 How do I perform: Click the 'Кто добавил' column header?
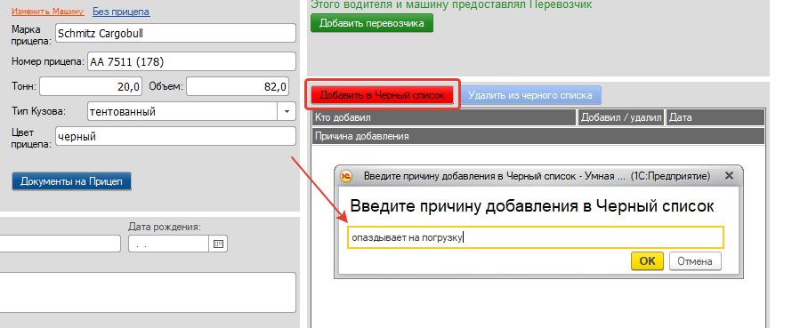[x=444, y=117]
